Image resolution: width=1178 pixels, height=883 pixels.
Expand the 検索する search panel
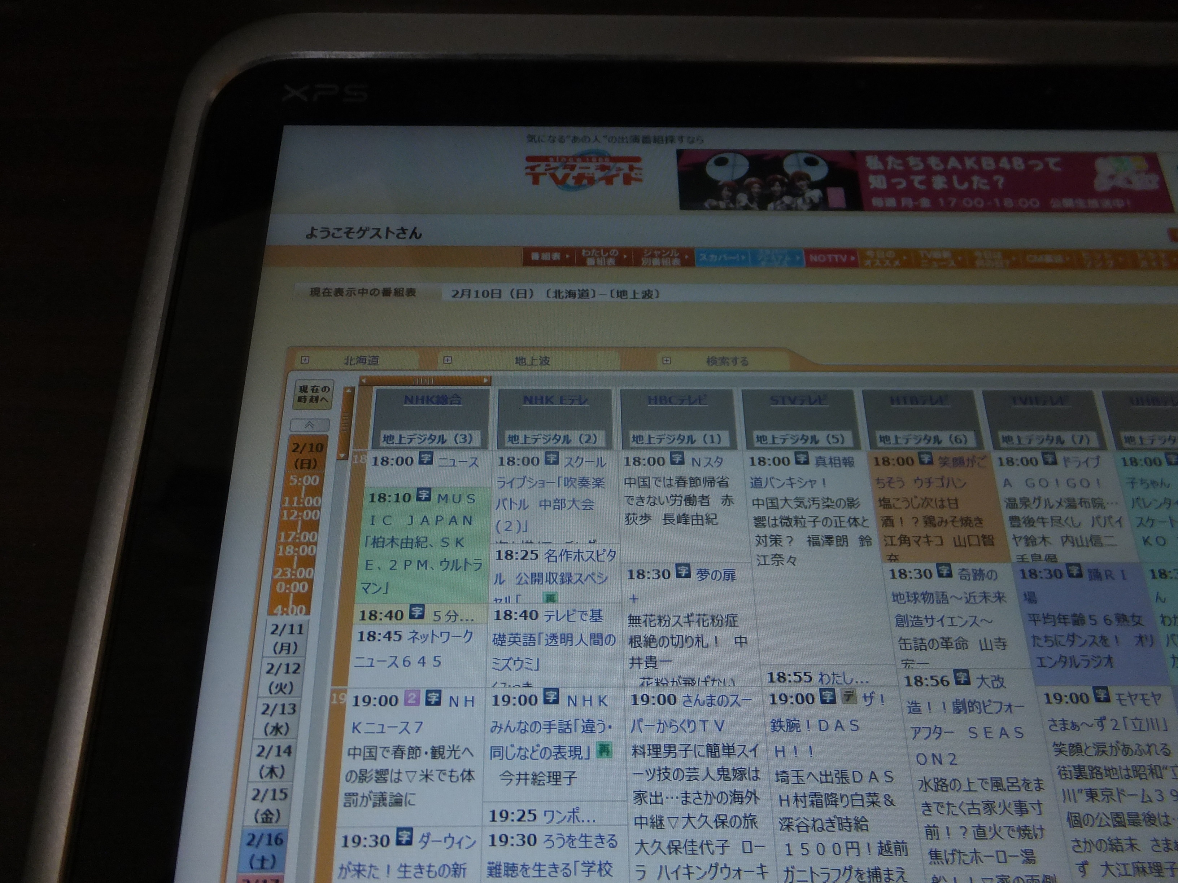pyautogui.click(x=728, y=361)
